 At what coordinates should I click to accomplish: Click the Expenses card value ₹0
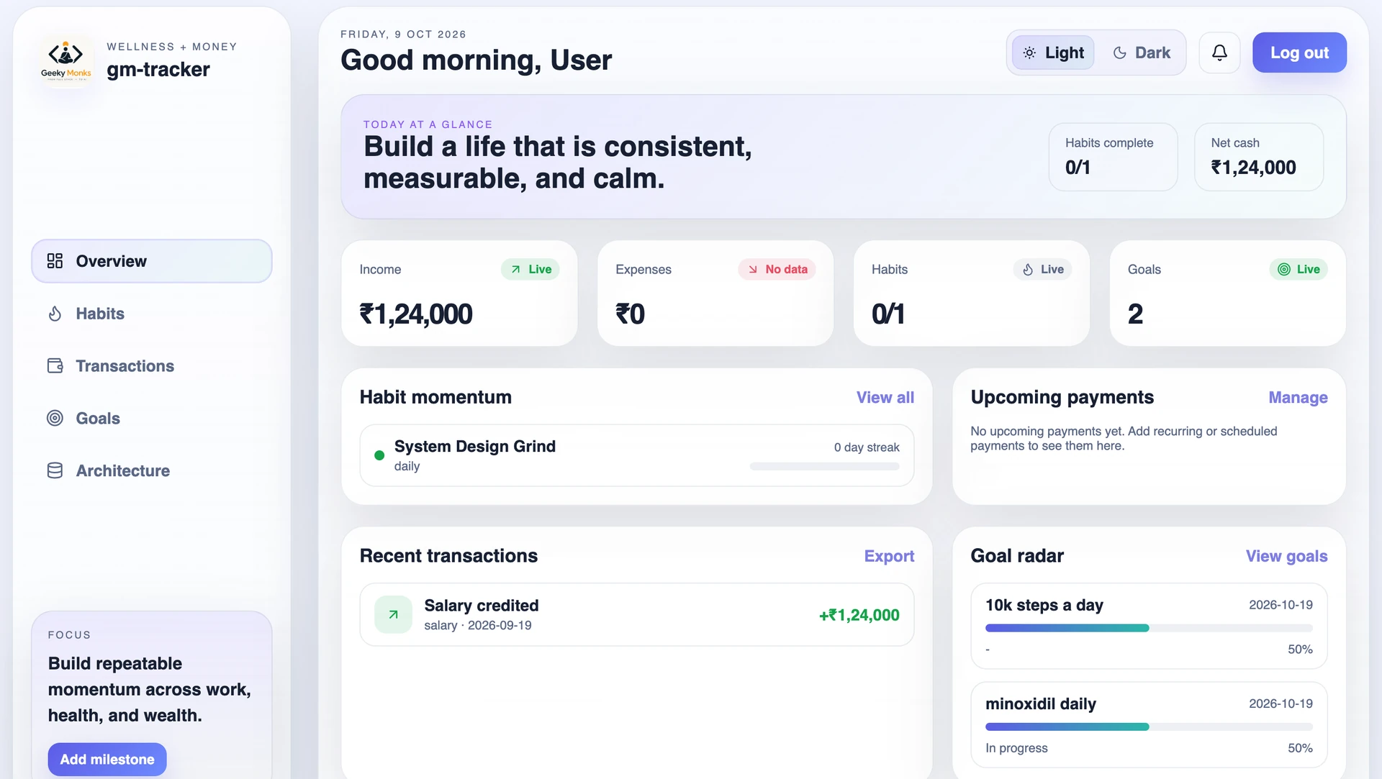coord(630,314)
